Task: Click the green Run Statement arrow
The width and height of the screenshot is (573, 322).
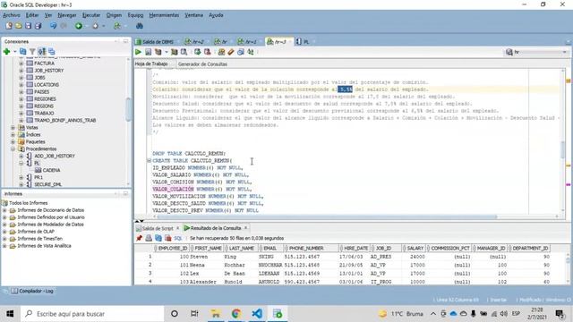Action: (138, 52)
